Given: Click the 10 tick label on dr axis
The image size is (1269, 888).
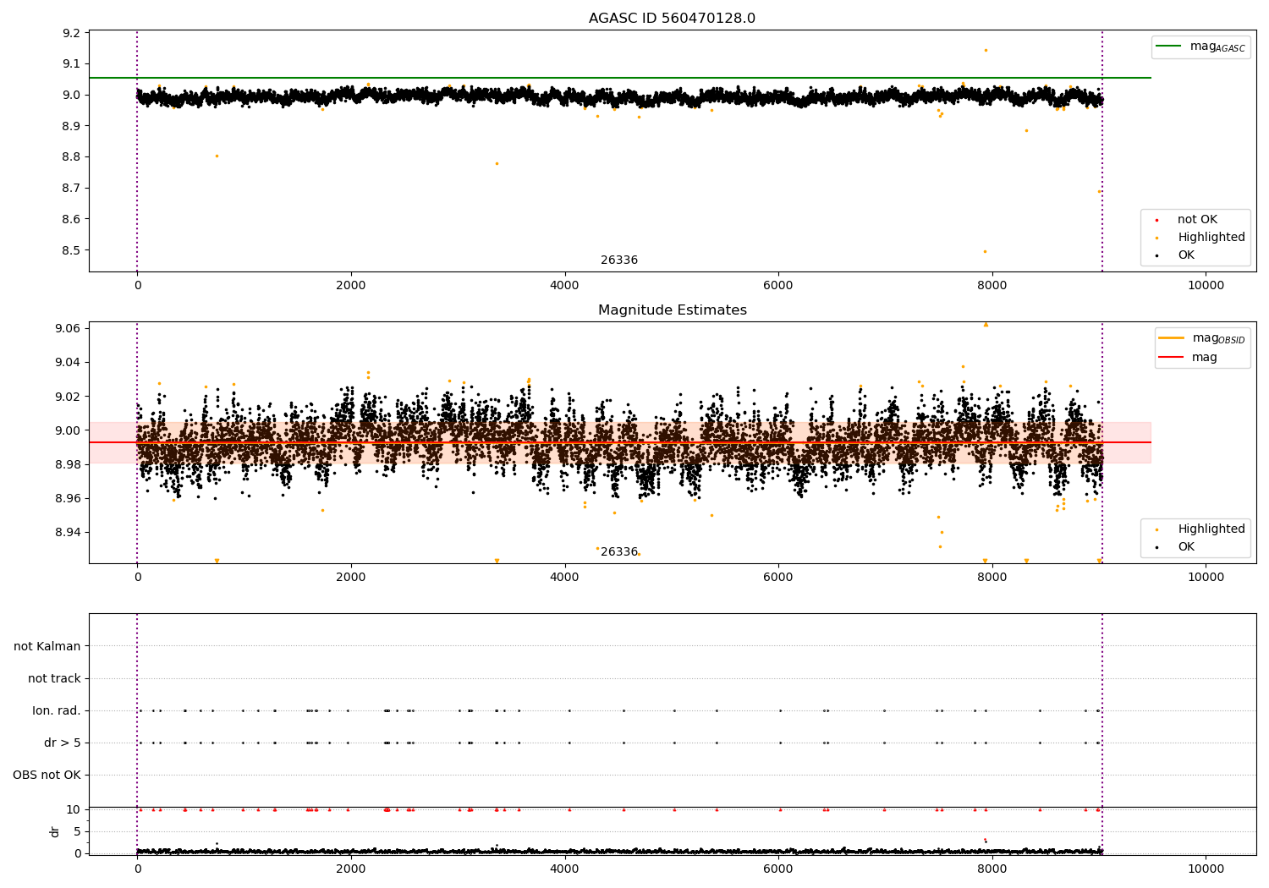Looking at the screenshot, I should pyautogui.click(x=74, y=809).
